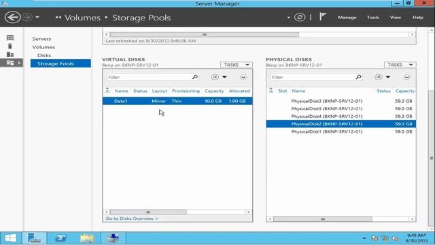Select Storage Pools in navigation pane
435x245 pixels.
(x=60, y=63)
